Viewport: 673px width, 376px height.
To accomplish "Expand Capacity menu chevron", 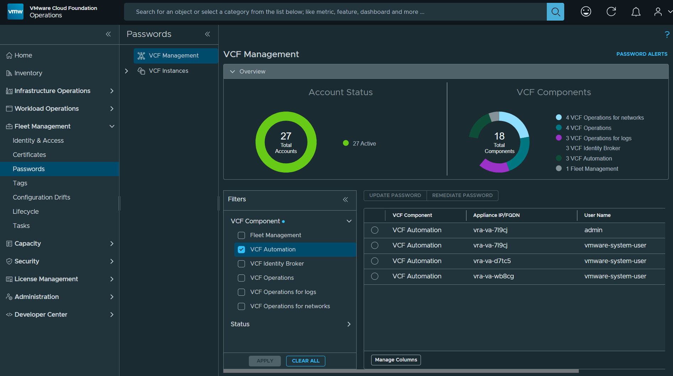I will click(112, 244).
